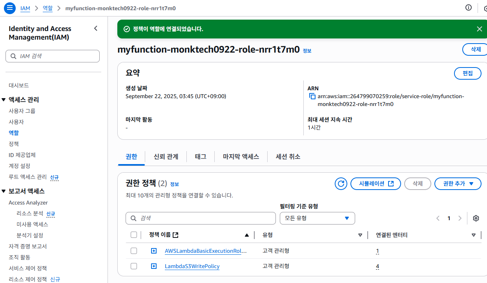Check the AWSLambdaBasicExecutionRole policy checkbox
Screen dimensions: 487x283
(x=134, y=251)
